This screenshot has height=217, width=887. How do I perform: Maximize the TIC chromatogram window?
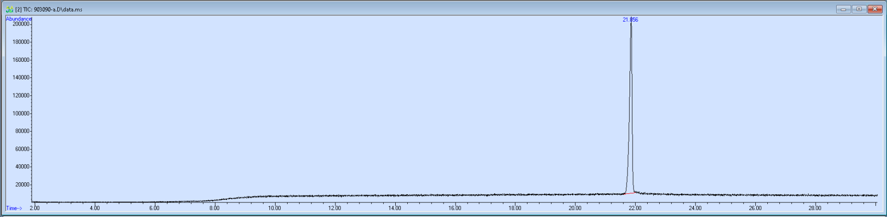tap(859, 9)
